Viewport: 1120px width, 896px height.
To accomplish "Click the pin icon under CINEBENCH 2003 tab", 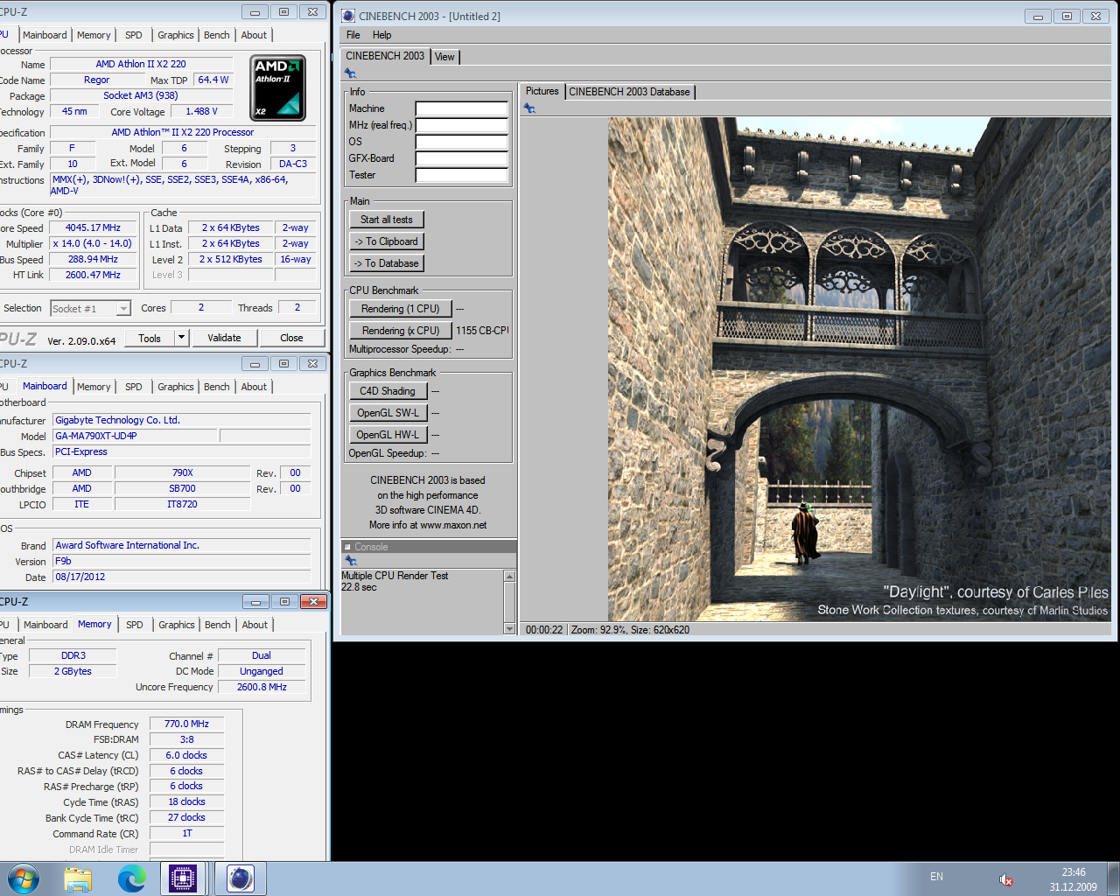I will [350, 73].
